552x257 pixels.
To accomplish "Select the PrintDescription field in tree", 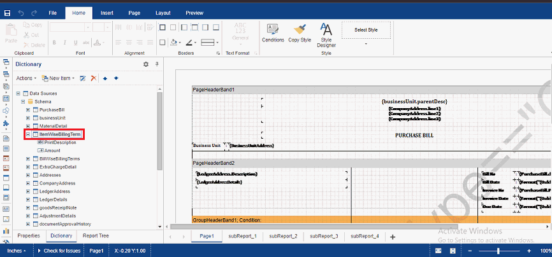I will pyautogui.click(x=60, y=142).
